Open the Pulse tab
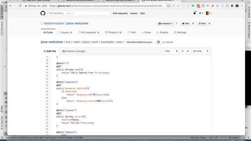This screenshot has width=251, height=141. [x=146, y=33]
